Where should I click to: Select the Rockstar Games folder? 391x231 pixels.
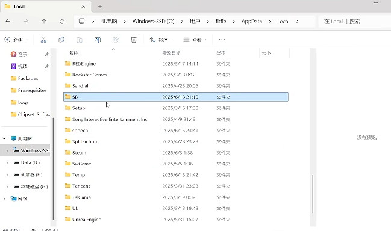(176, 75)
